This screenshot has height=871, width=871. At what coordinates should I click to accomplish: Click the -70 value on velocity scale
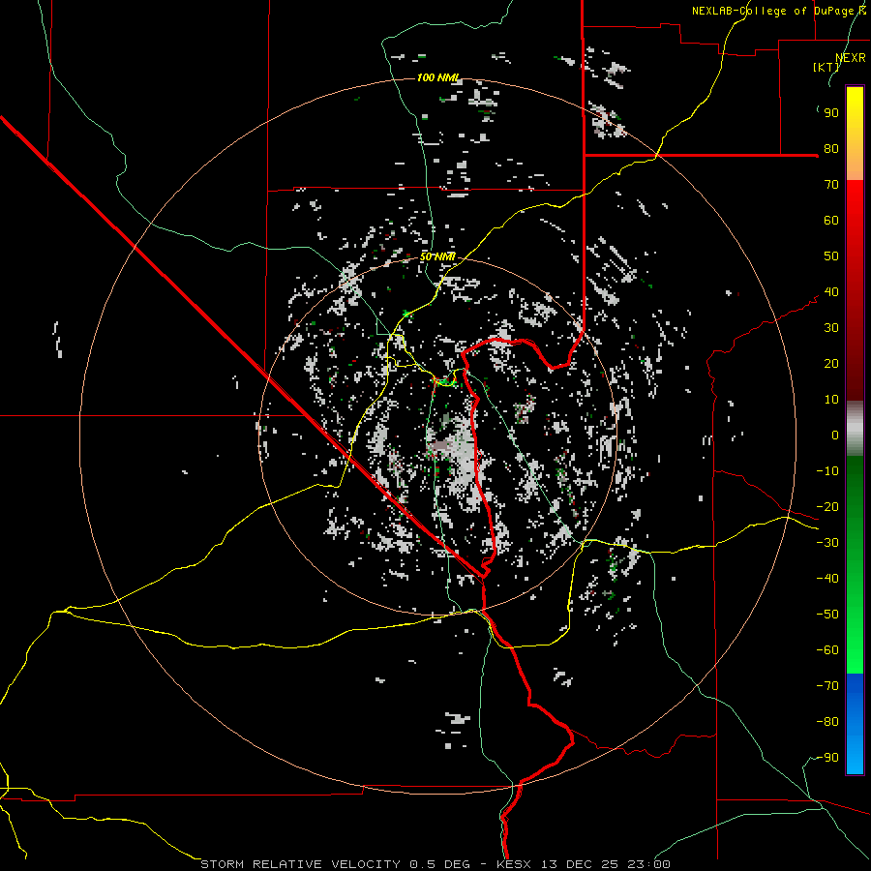tap(827, 686)
